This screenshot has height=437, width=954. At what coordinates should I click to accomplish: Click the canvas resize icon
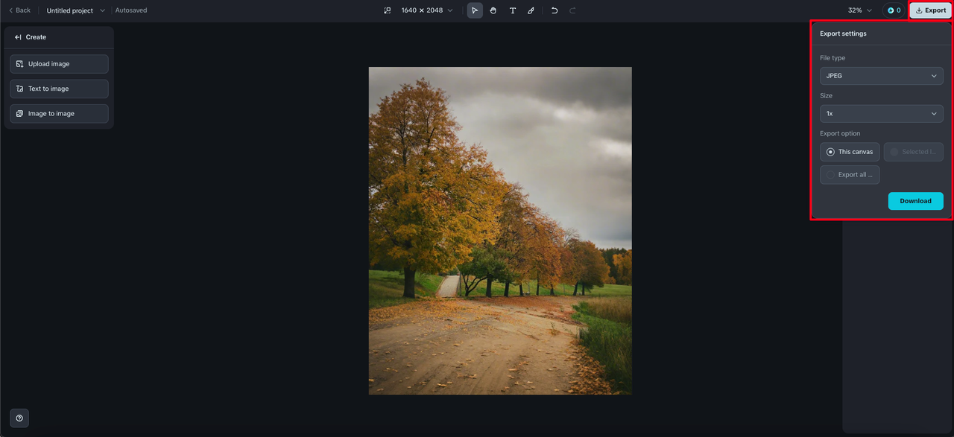click(x=387, y=10)
